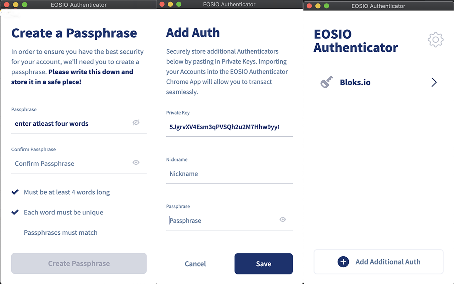Viewport: 454px width, 284px height.
Task: Click the 'EOSIO Authenticator' heading in the right window
Action: (356, 41)
